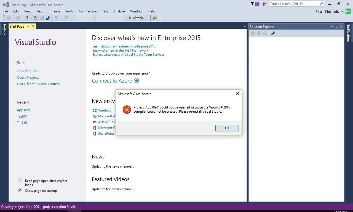Click the red error icon in dialog
The width and height of the screenshot is (353, 212).
tap(127, 110)
